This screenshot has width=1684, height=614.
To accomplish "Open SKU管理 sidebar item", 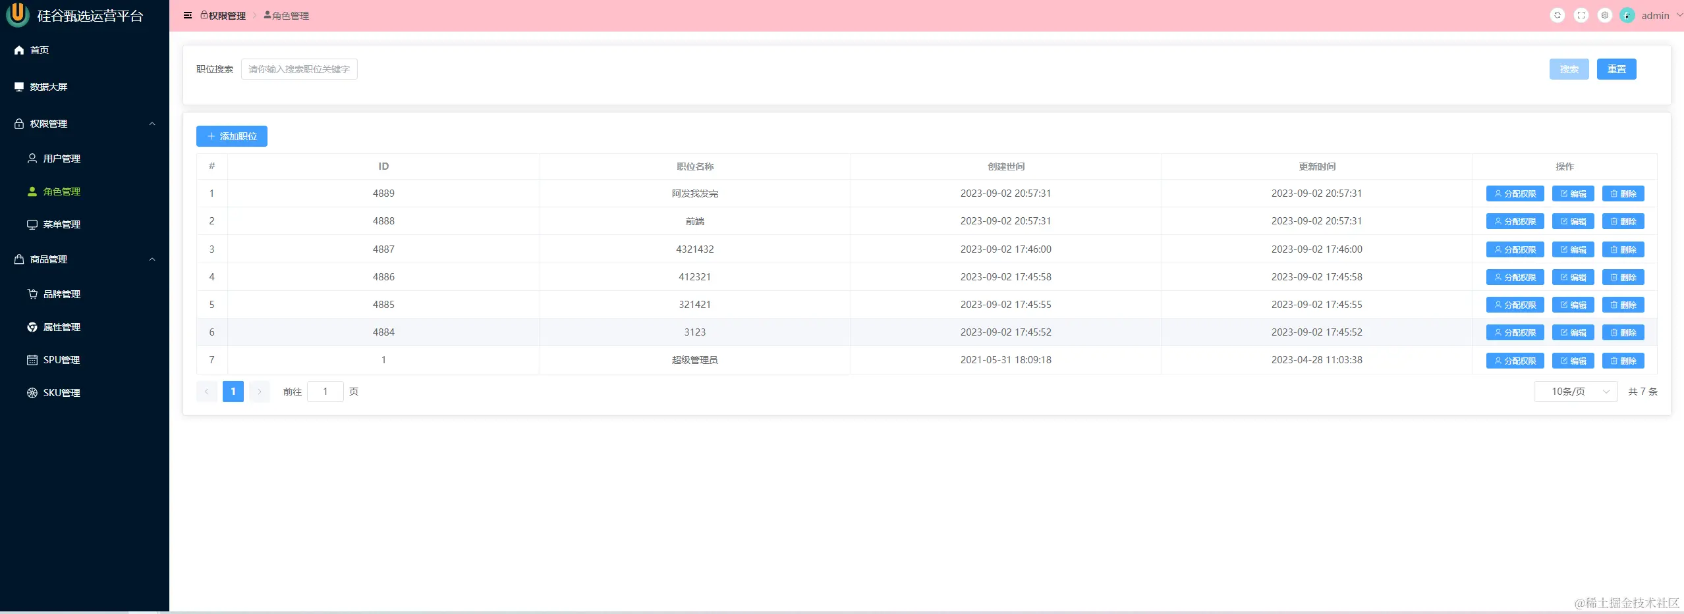I will tap(84, 393).
